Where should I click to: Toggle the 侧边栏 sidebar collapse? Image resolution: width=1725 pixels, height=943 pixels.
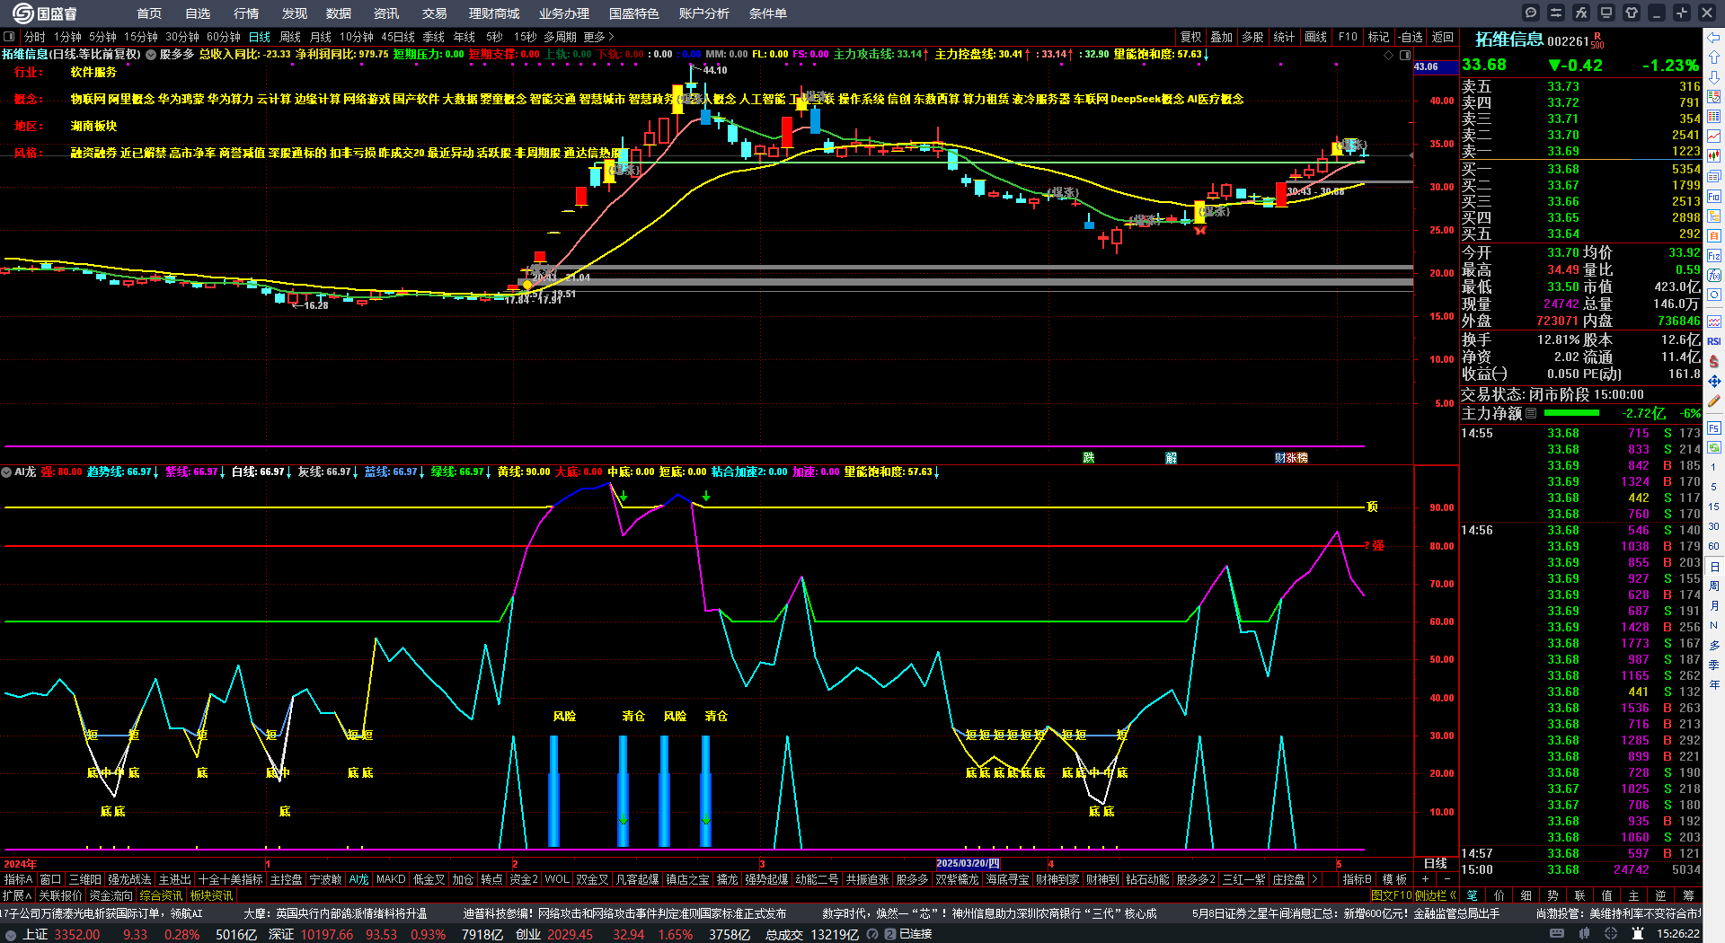1435,895
